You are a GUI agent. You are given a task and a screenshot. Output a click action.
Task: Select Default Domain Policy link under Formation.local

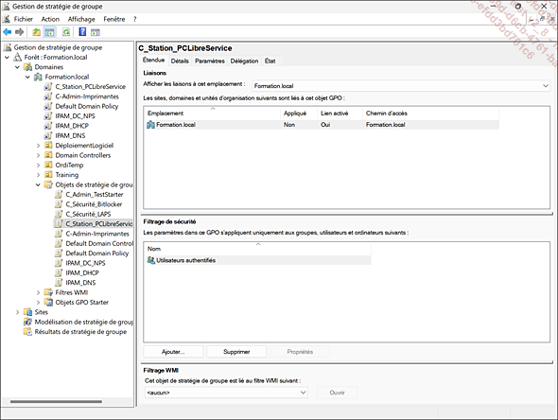pyautogui.click(x=87, y=106)
